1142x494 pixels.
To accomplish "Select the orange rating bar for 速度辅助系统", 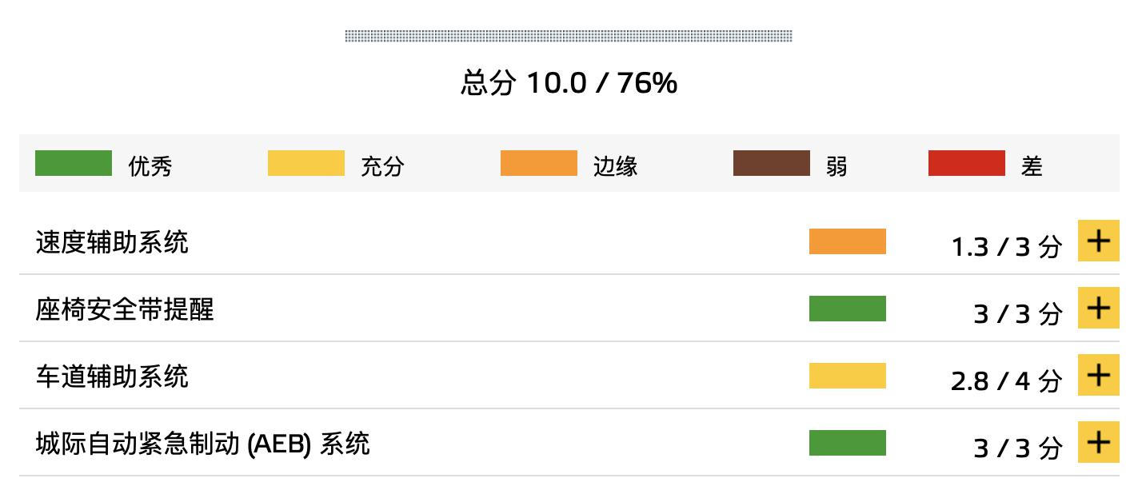I will click(848, 241).
